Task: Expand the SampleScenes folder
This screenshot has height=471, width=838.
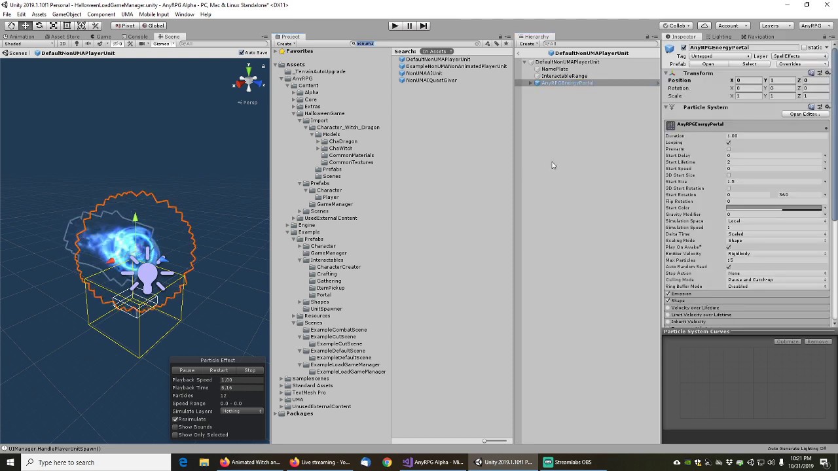Action: (x=282, y=379)
